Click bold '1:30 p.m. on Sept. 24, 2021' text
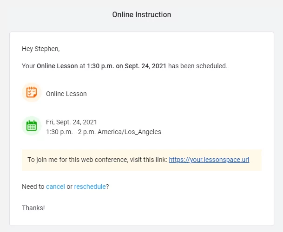This screenshot has height=232, width=283. point(126,66)
